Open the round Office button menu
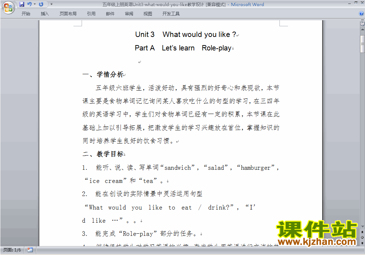Screen dimensions: 365x255 point(9,7)
